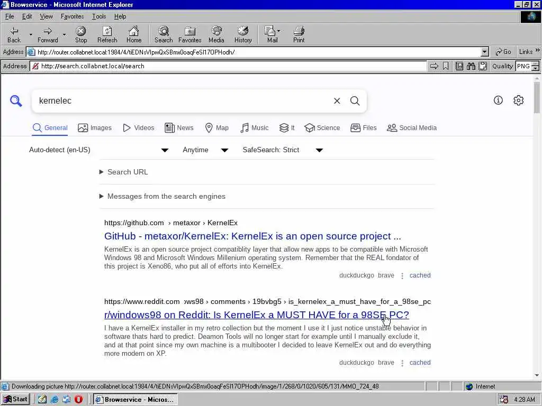Switch to the Videos tab
This screenshot has height=406, width=542.
coord(139,128)
